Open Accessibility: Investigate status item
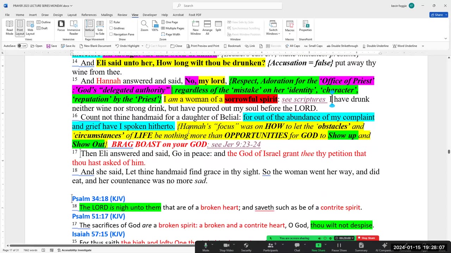451x253 pixels. [74, 250]
